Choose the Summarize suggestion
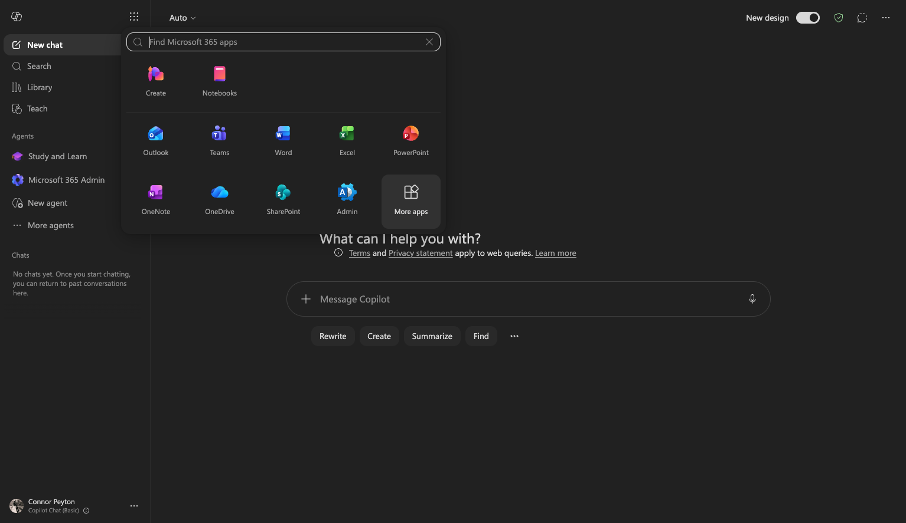906x523 pixels. [x=432, y=336]
